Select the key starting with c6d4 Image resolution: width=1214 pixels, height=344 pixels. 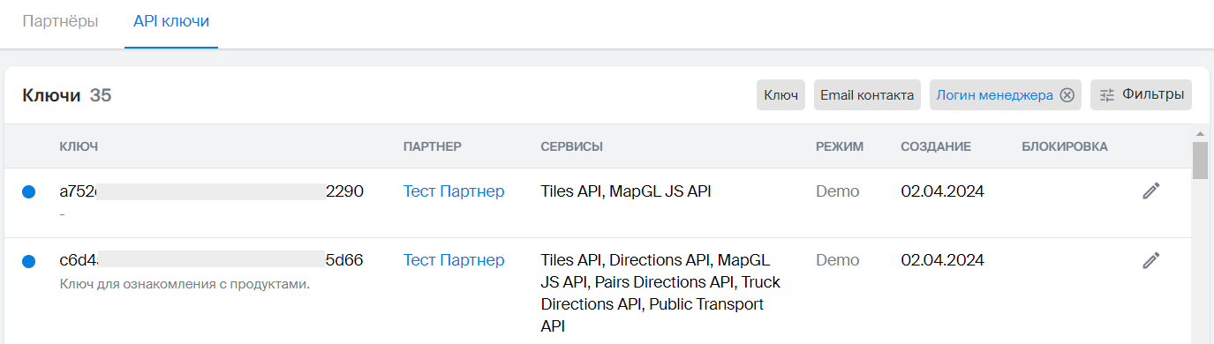(212, 260)
